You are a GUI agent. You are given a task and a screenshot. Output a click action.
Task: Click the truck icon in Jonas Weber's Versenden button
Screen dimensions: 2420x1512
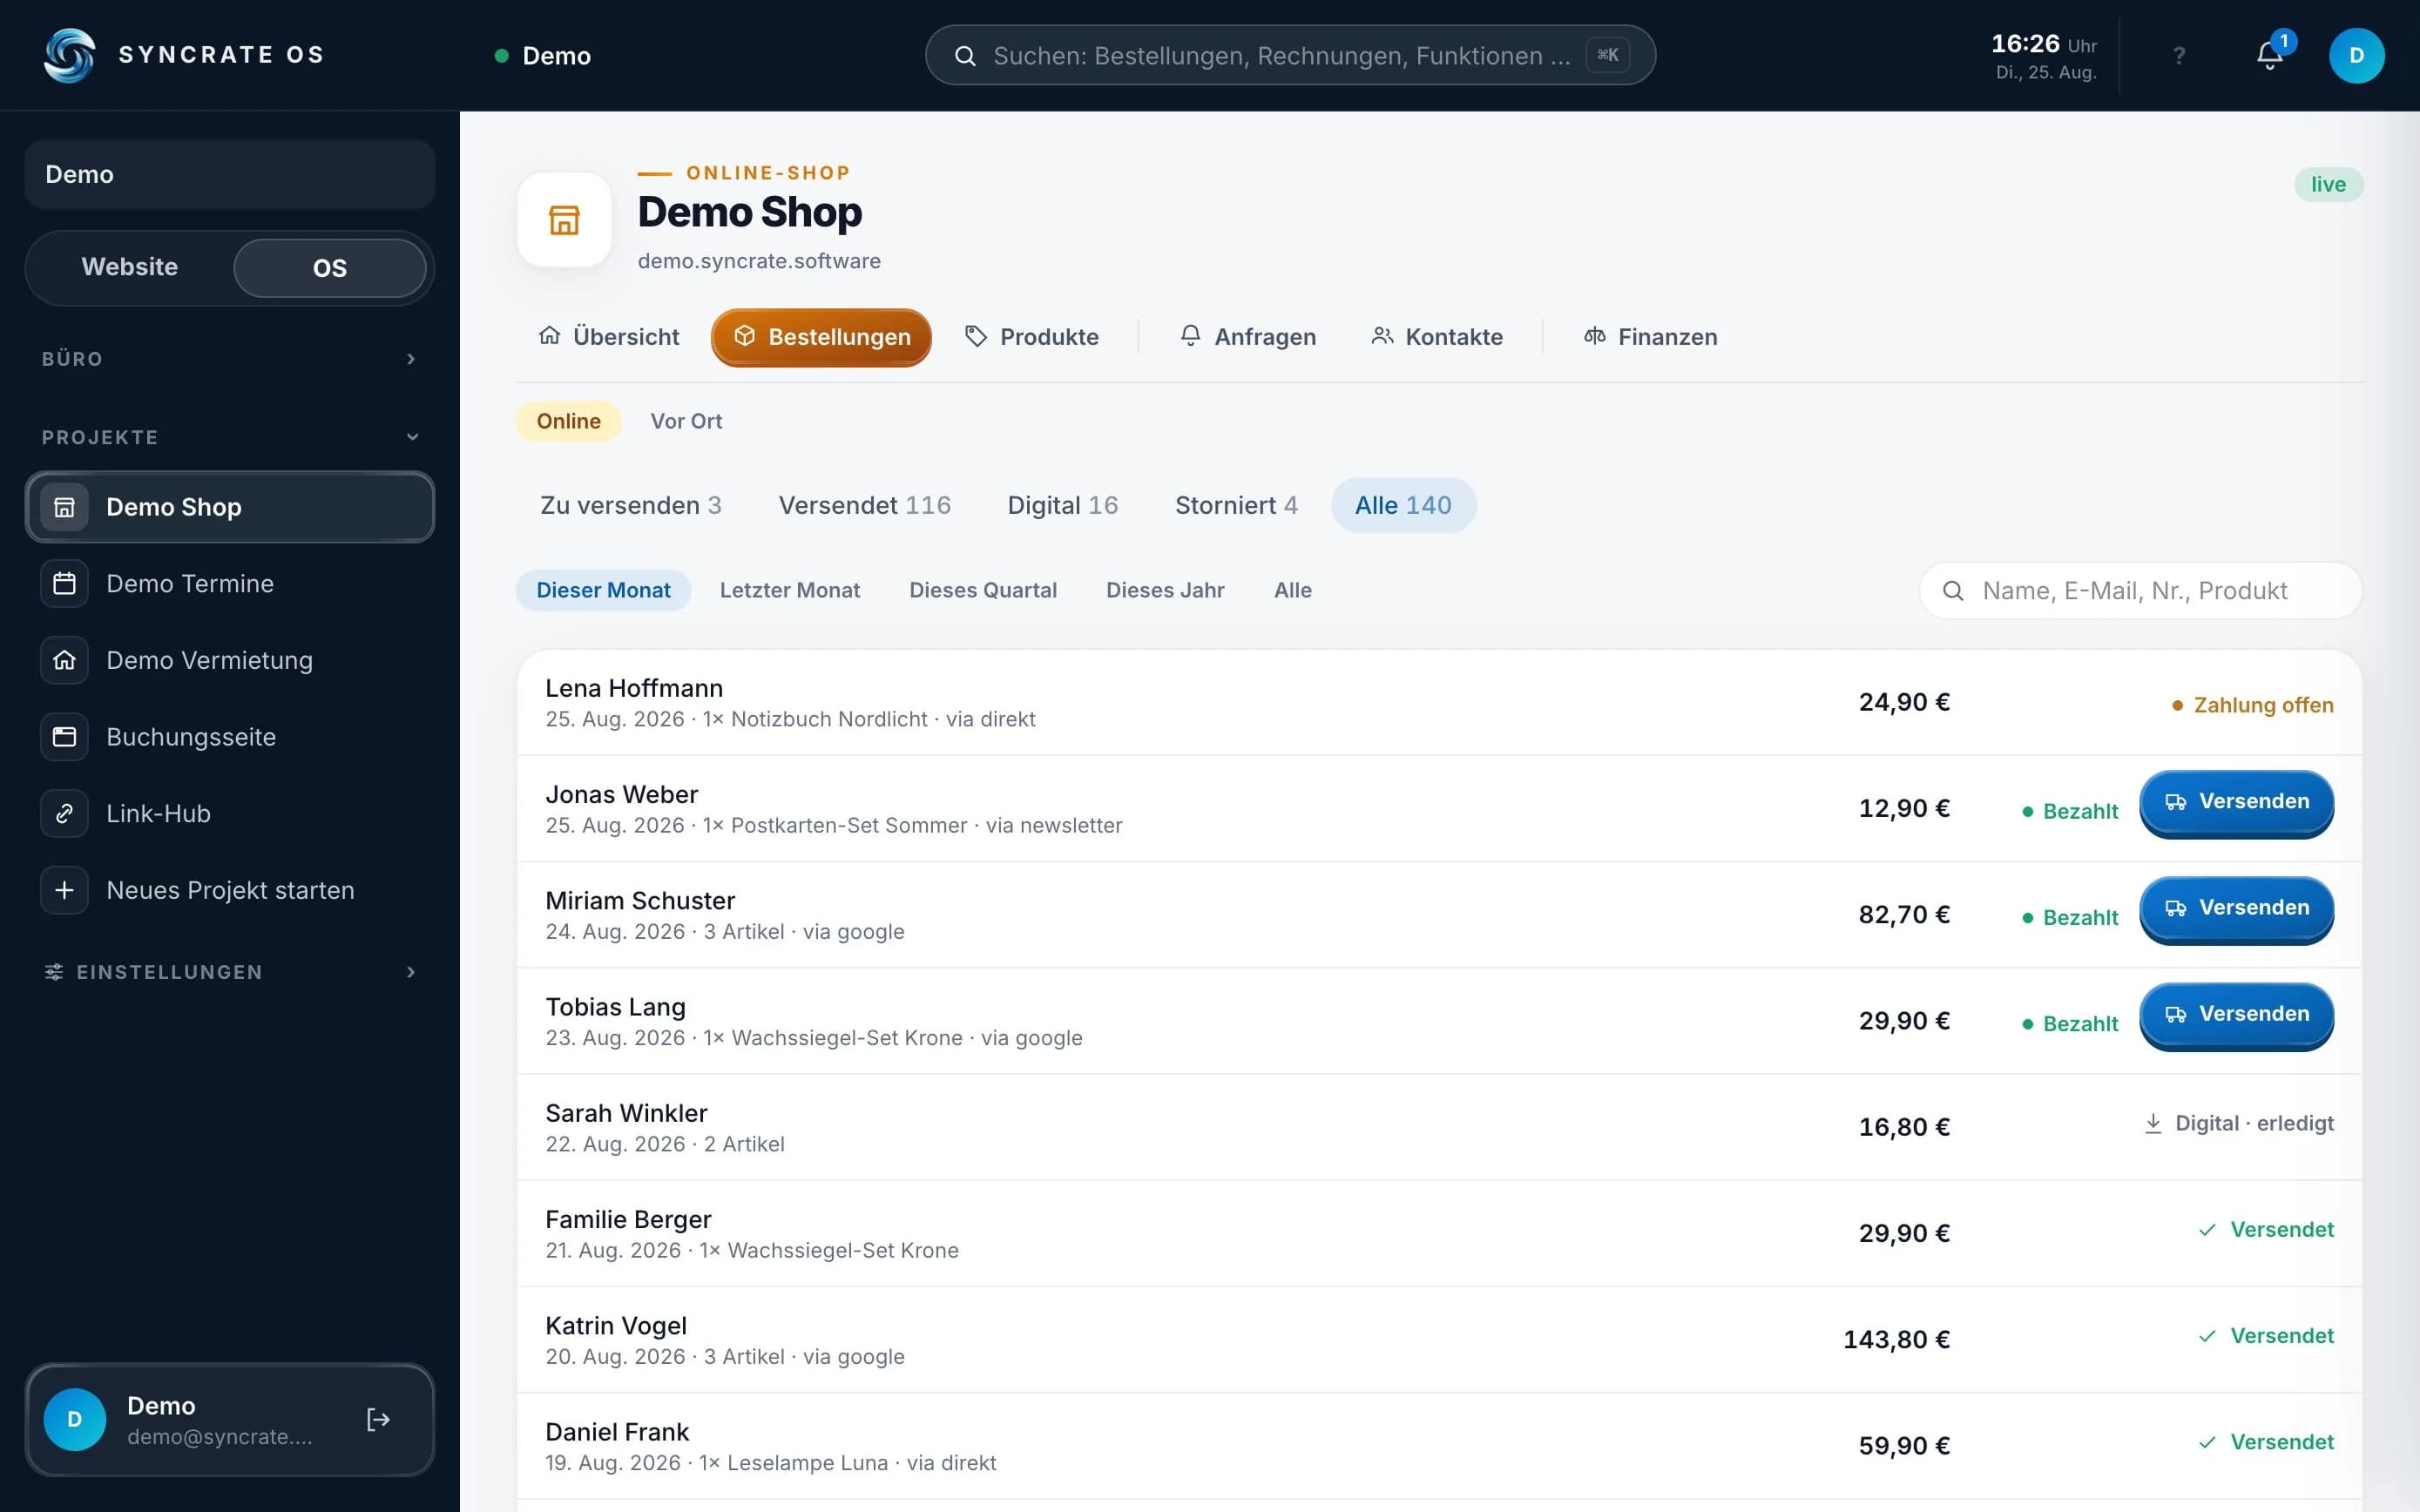pos(2176,802)
